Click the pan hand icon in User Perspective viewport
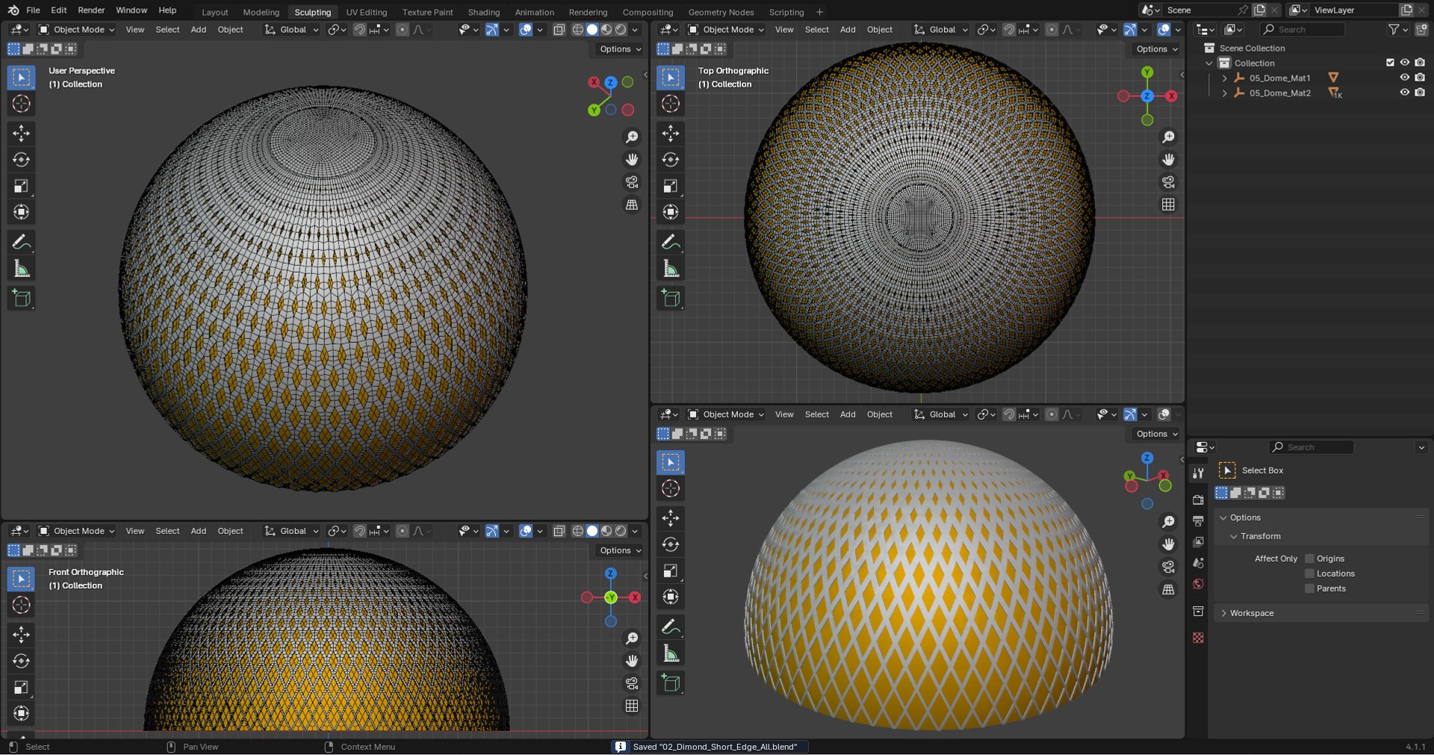This screenshot has width=1434, height=755. pyautogui.click(x=632, y=160)
